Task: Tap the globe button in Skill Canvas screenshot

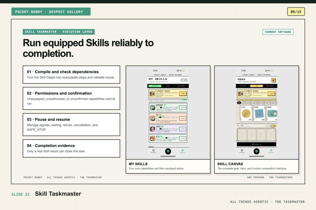Action: pos(256,151)
